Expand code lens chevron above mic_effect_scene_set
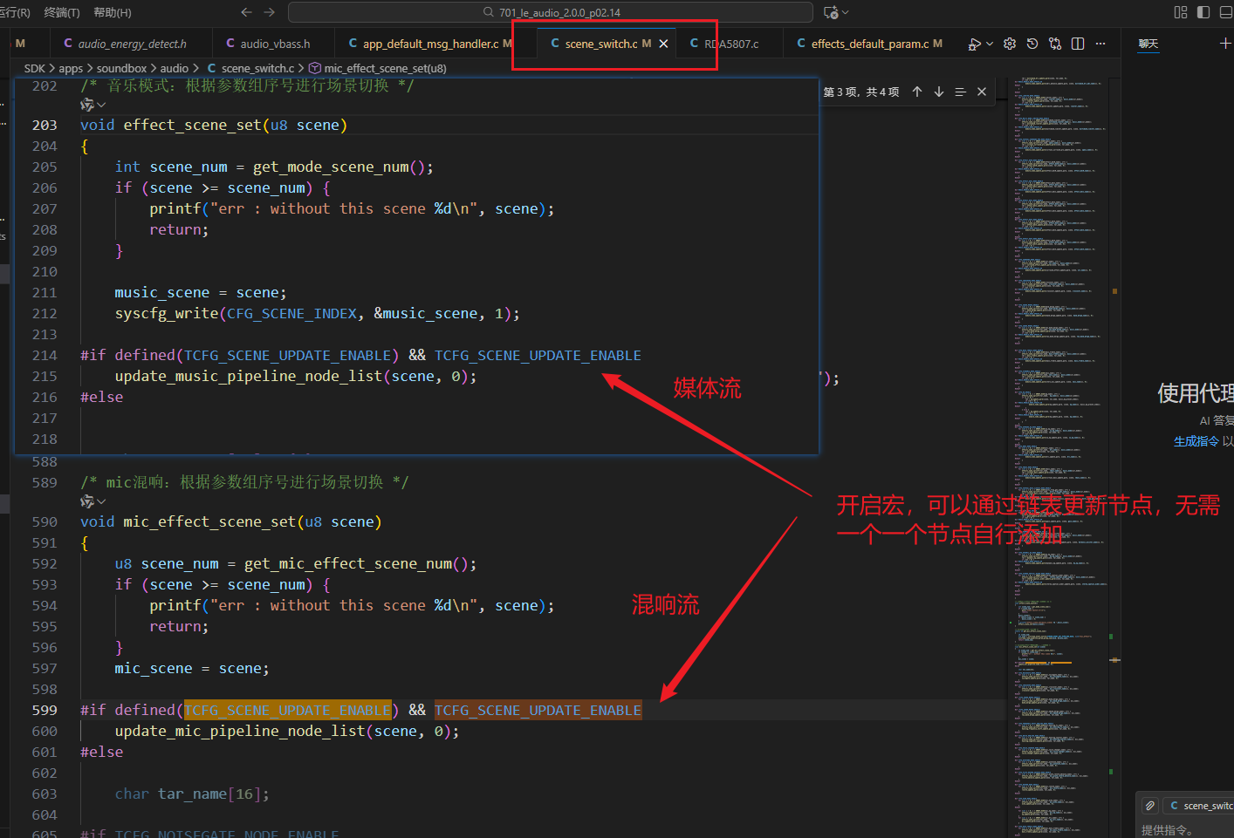The width and height of the screenshot is (1234, 838). [x=101, y=501]
